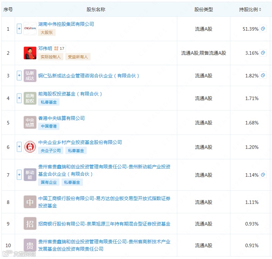Expand row 1 湖南中伟控股集团 with plus button
This screenshot has width=272, height=259.
point(19,29)
